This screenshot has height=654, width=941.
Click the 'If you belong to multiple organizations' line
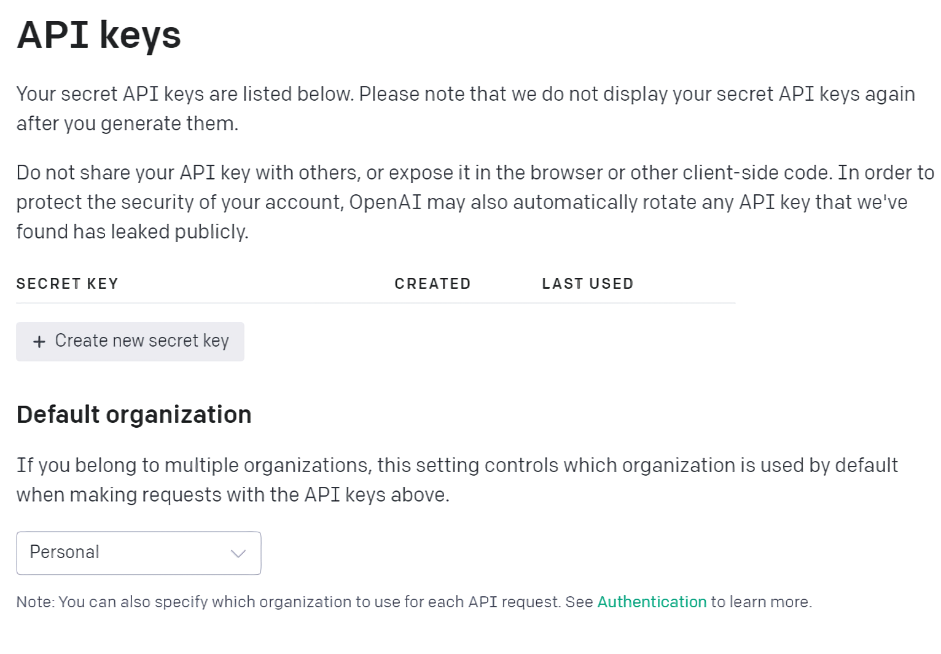(457, 465)
